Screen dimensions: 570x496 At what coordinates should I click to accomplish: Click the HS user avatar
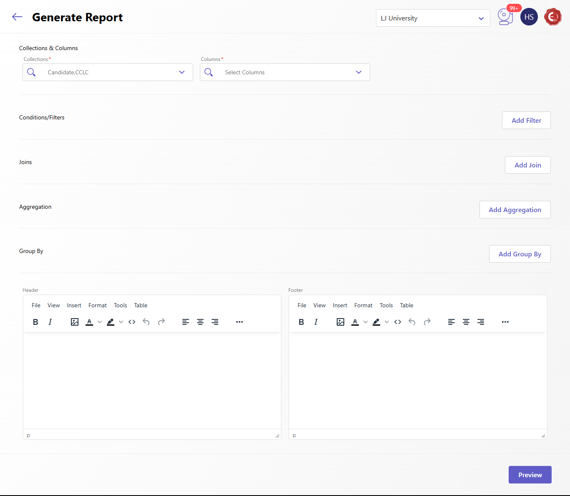529,17
